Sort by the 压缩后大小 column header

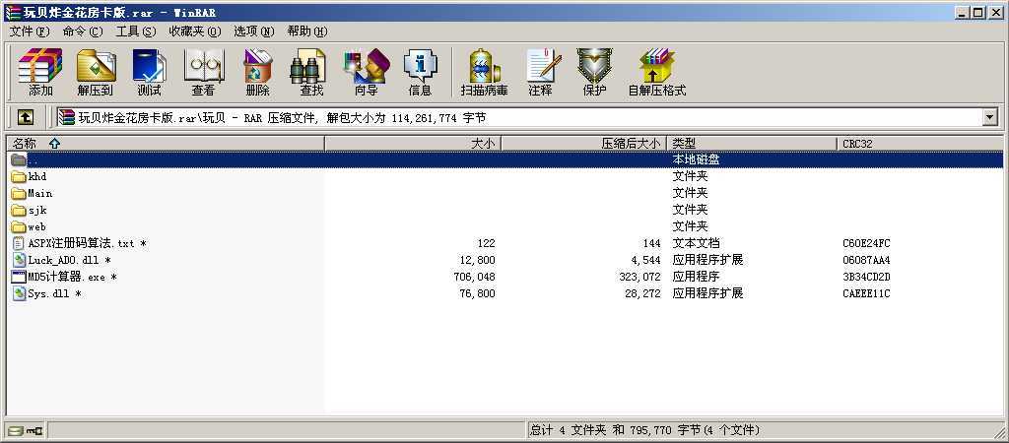(x=583, y=144)
